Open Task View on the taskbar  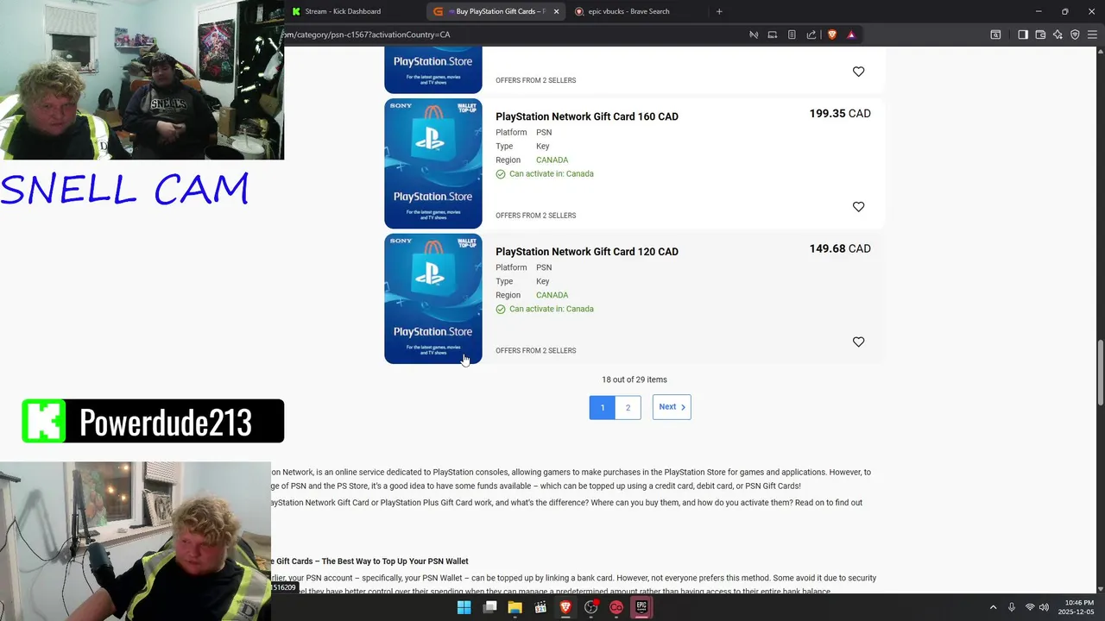pyautogui.click(x=490, y=607)
